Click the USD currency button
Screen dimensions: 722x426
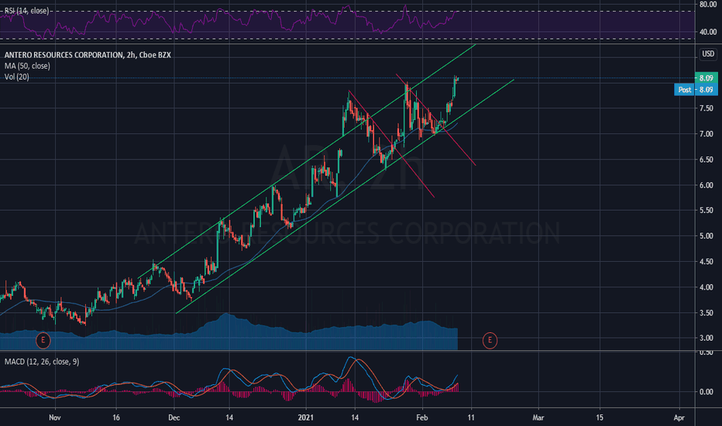coord(708,54)
